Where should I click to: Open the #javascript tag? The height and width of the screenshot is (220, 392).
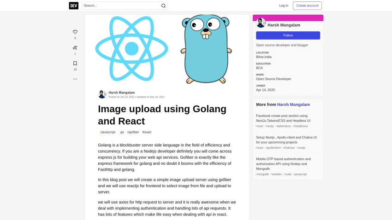(x=107, y=132)
